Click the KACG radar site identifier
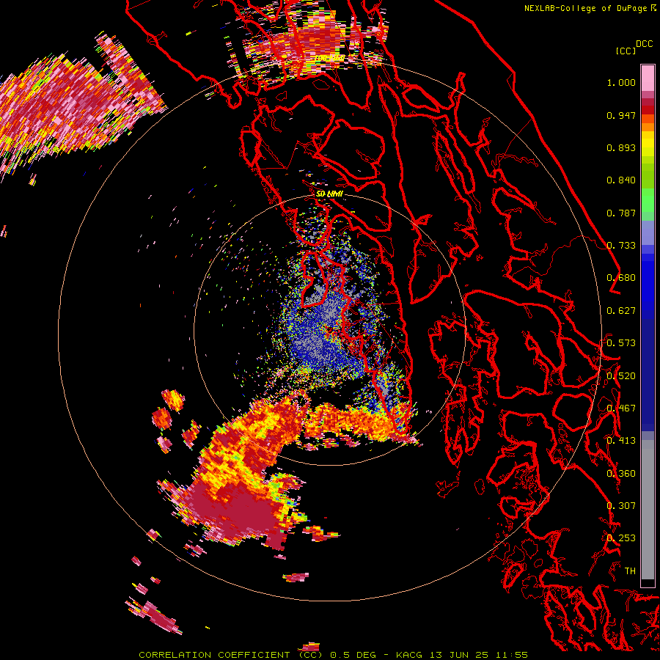660x660 pixels. 408,655
